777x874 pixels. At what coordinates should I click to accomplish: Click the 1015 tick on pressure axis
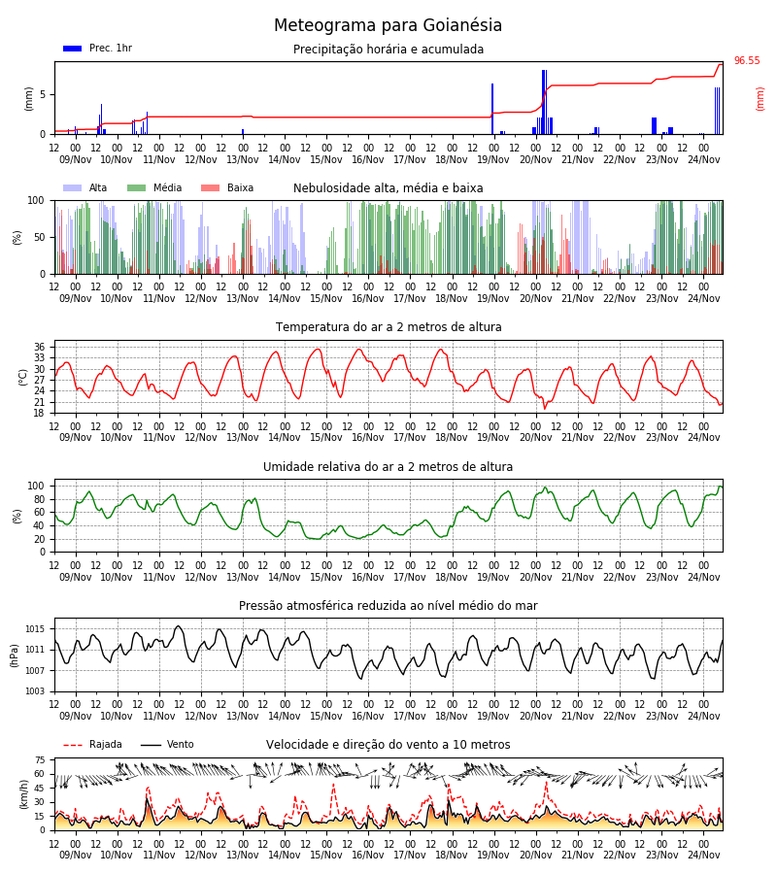click(35, 629)
